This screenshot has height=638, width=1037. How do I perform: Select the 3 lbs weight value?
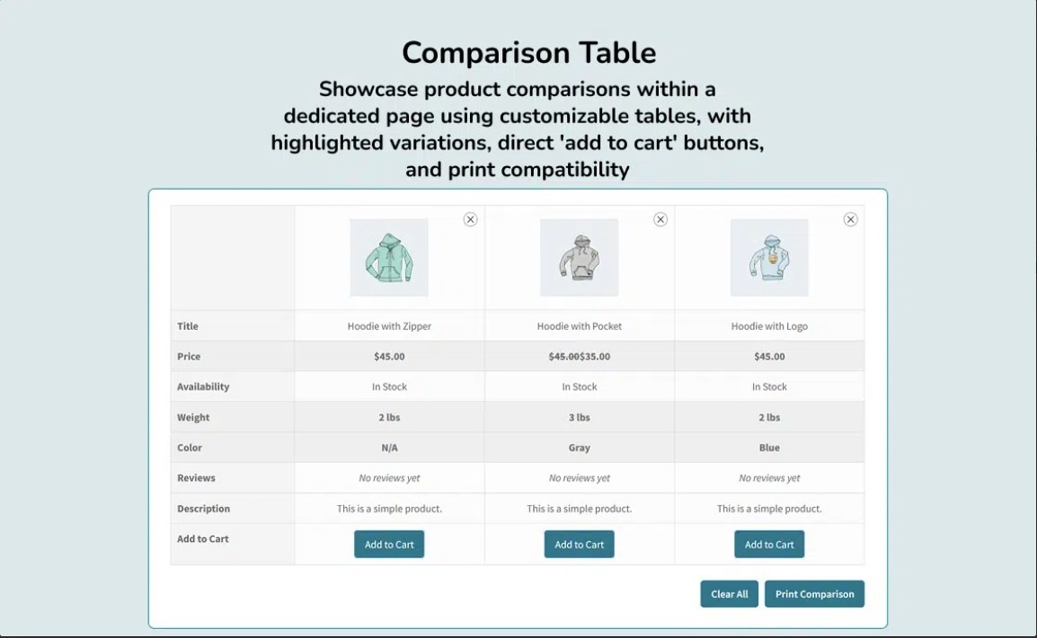click(x=580, y=417)
